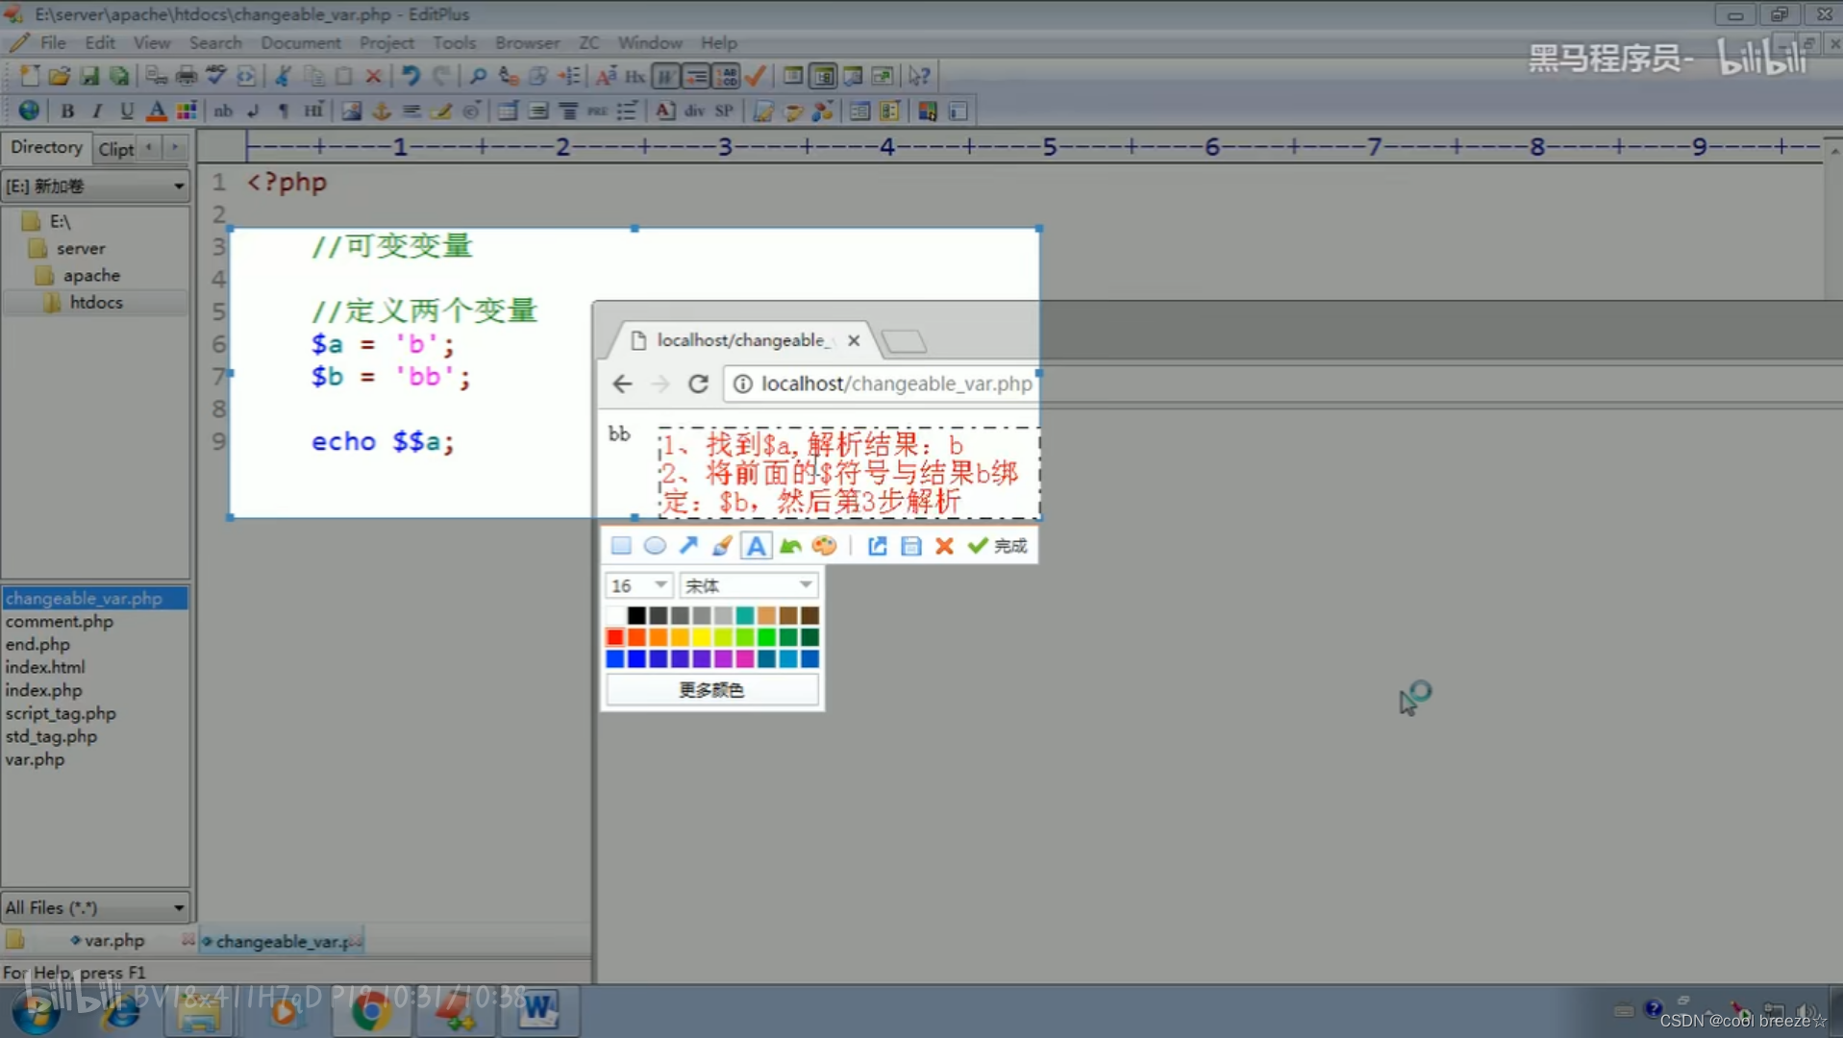Screen dimensions: 1843x1038
Task: Open the Tools menu
Action: click(454, 43)
